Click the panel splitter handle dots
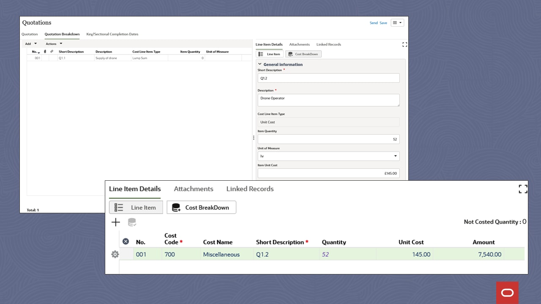The image size is (541, 304). point(254,138)
